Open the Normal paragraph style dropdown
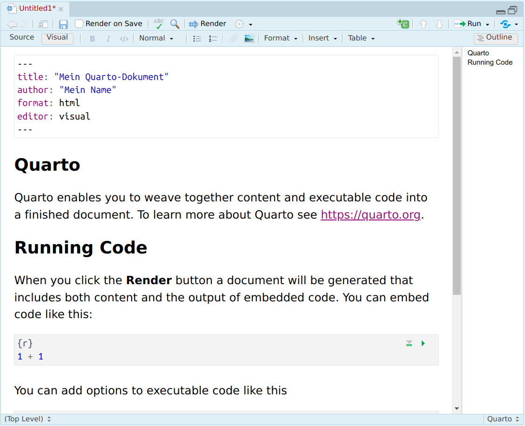 (x=156, y=38)
